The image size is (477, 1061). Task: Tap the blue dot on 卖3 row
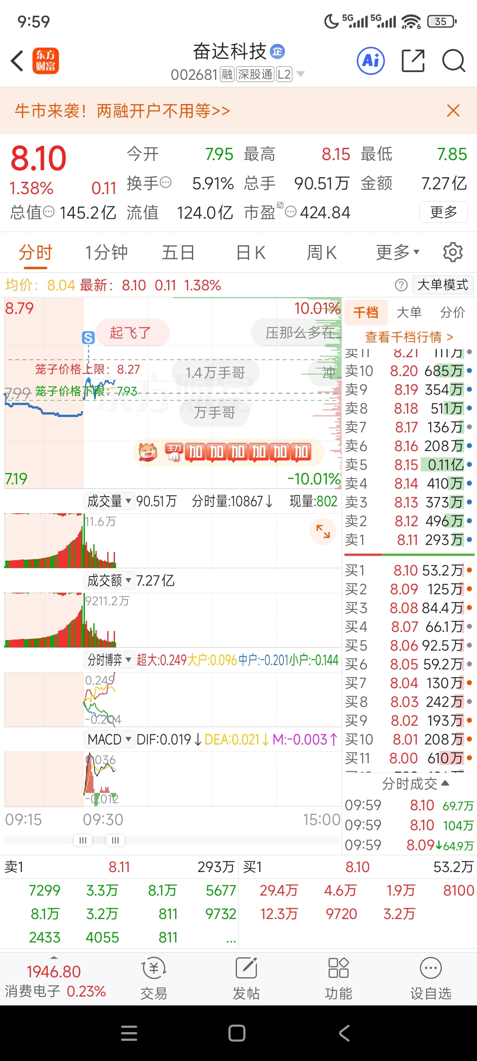click(x=470, y=502)
